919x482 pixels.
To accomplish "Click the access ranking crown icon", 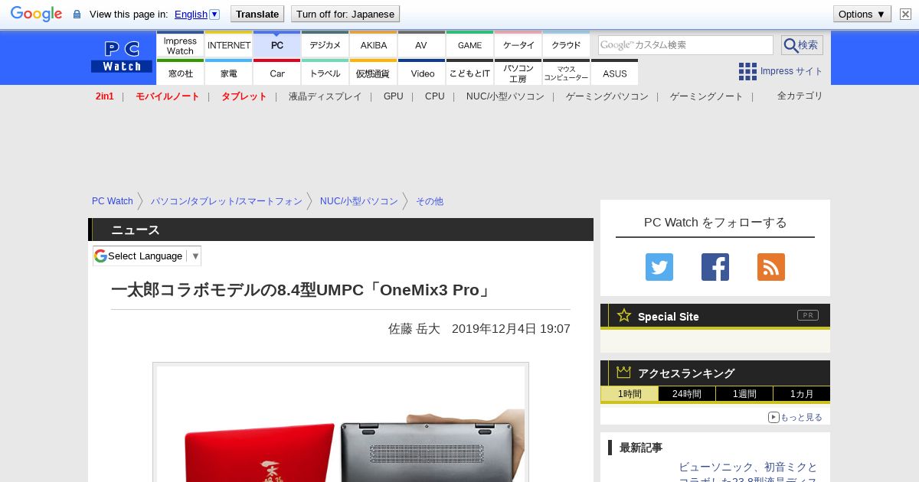I will click(624, 372).
